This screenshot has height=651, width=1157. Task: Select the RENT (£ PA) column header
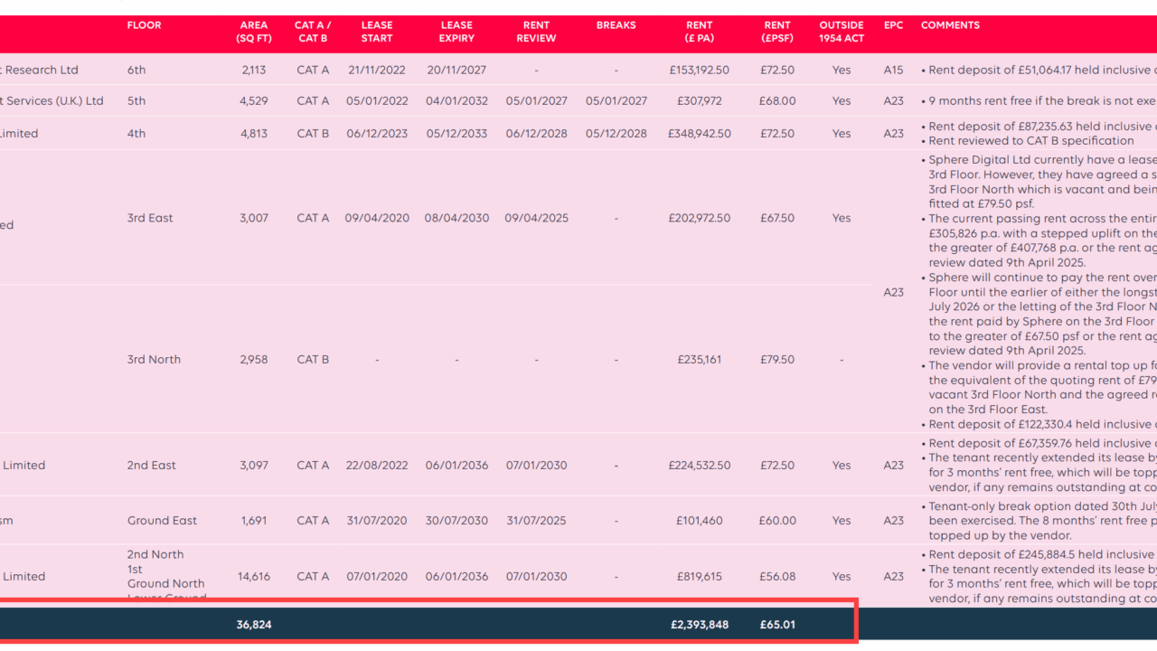699,32
